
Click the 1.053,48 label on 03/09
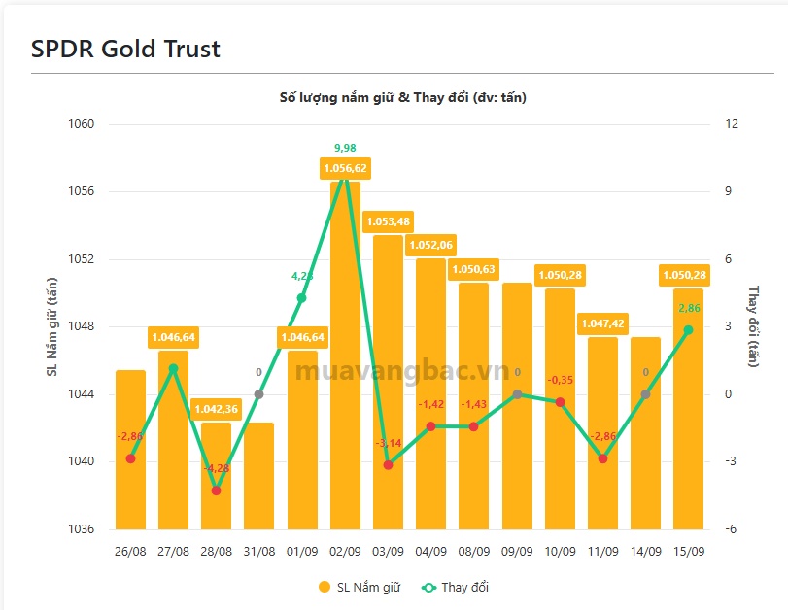388,221
